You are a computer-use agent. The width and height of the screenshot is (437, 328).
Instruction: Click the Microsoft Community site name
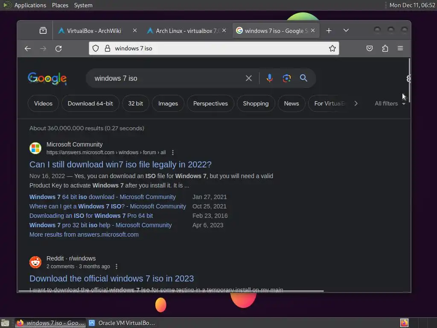[x=74, y=144]
